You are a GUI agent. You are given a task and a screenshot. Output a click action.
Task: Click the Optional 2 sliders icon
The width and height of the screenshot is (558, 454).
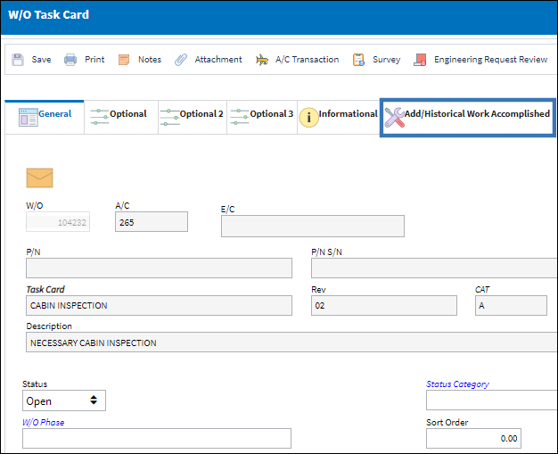coord(169,117)
